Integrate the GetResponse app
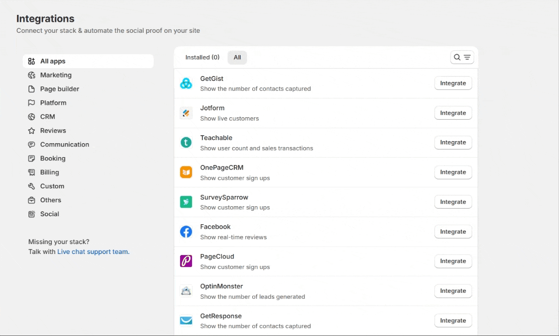Image resolution: width=559 pixels, height=336 pixels. 453,321
